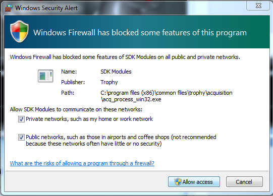Viewport: 273px width, 196px height.
Task: Close the dialog with the X button
Action: pyautogui.click(x=258, y=6)
